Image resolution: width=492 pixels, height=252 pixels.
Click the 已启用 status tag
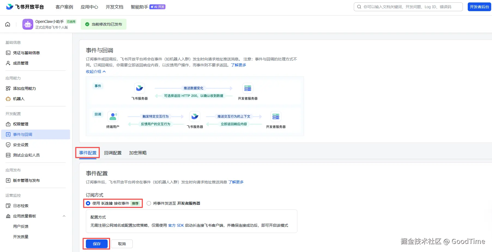tap(71, 21)
